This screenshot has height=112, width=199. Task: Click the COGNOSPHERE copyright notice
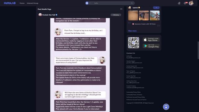140,103
